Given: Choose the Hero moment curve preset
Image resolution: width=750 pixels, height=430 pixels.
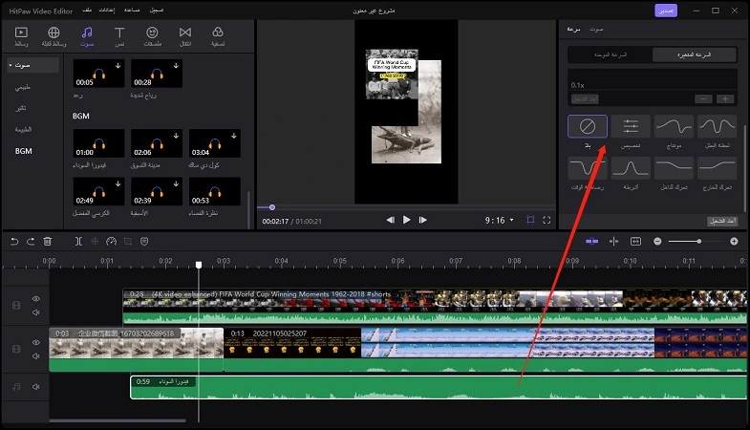Looking at the screenshot, I should tap(717, 126).
